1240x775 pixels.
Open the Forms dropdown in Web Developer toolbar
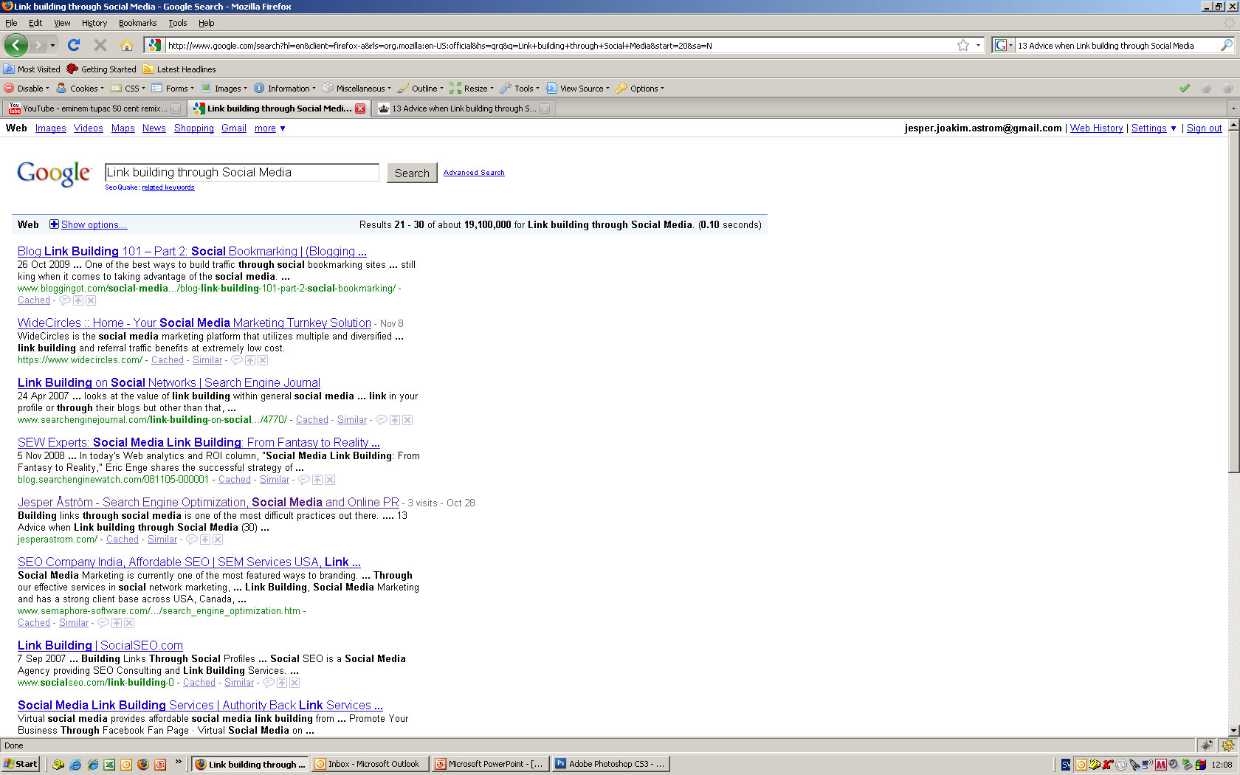tap(173, 89)
